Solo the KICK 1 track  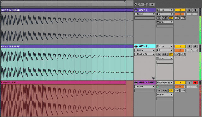click(189, 10)
